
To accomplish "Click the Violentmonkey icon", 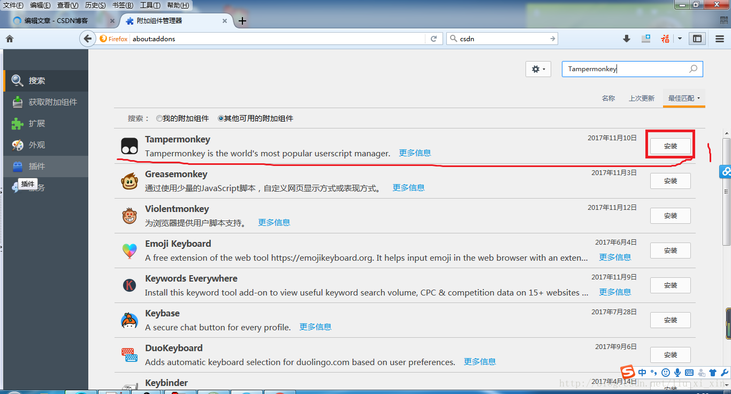I will coord(129,216).
